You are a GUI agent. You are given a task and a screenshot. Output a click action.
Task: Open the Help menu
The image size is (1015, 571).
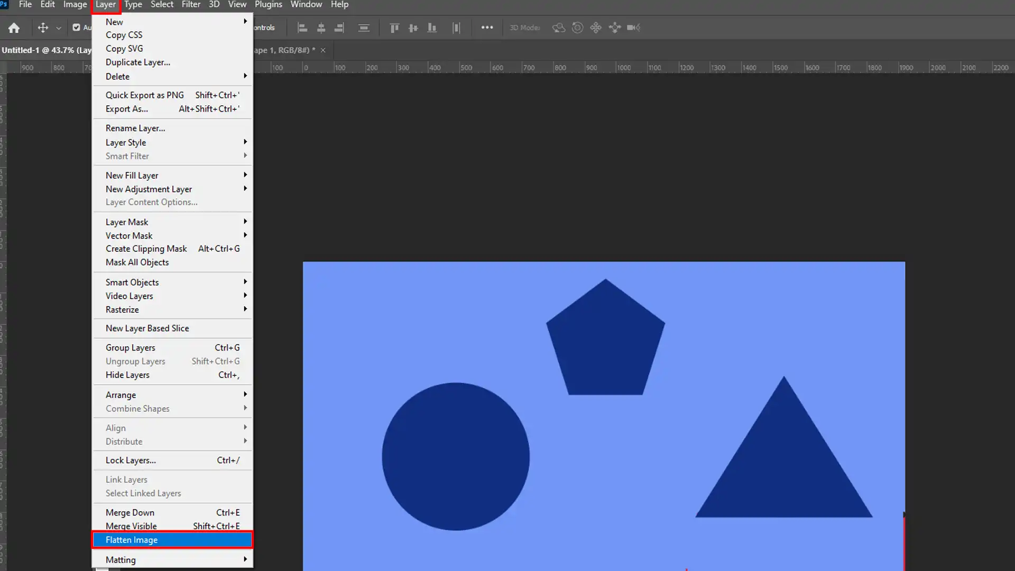click(x=339, y=5)
